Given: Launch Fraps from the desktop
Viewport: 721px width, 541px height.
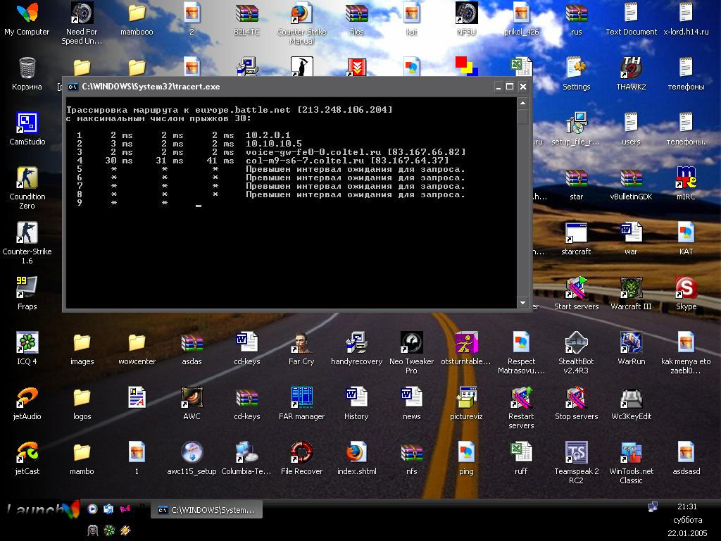Looking at the screenshot, I should click(27, 288).
